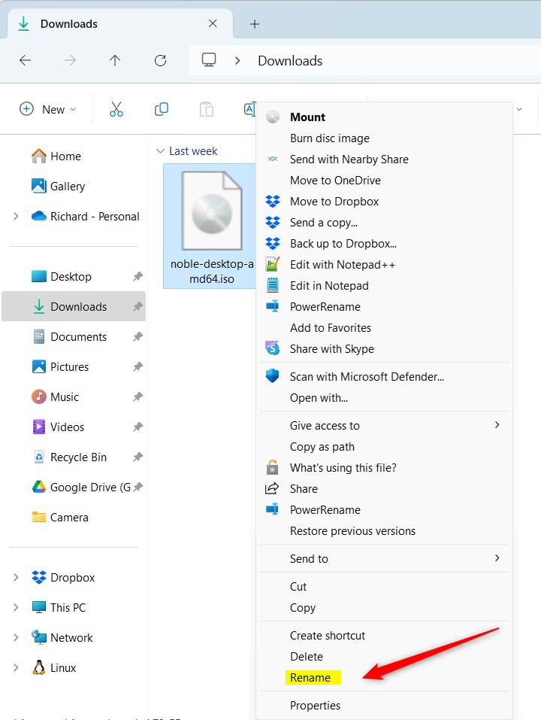Click the Up directory arrow

tap(115, 60)
